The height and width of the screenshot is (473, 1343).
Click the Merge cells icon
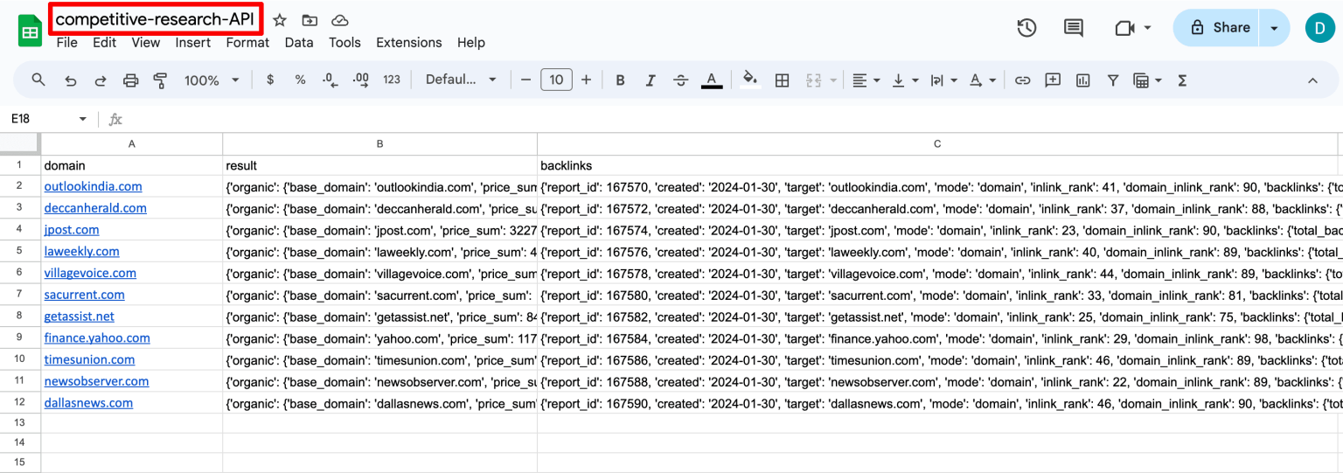(x=813, y=80)
